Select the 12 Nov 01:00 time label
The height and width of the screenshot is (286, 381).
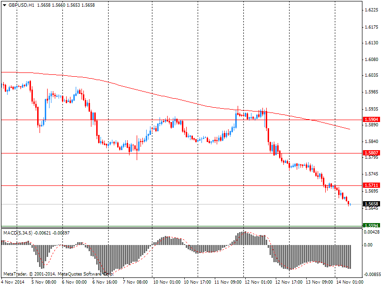coord(259,282)
